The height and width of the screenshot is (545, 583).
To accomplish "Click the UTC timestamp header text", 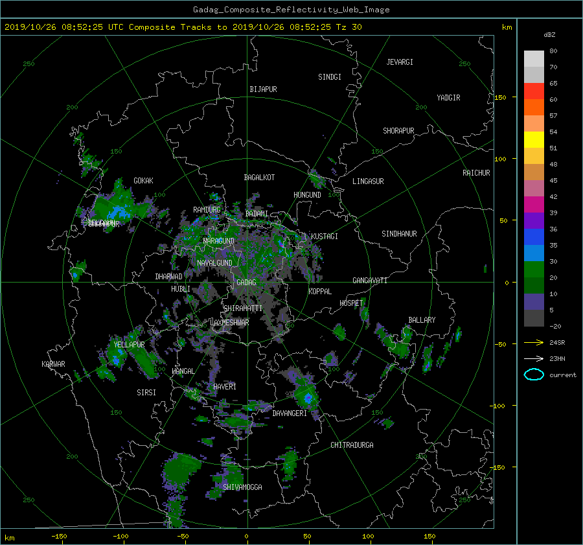I will [x=183, y=27].
